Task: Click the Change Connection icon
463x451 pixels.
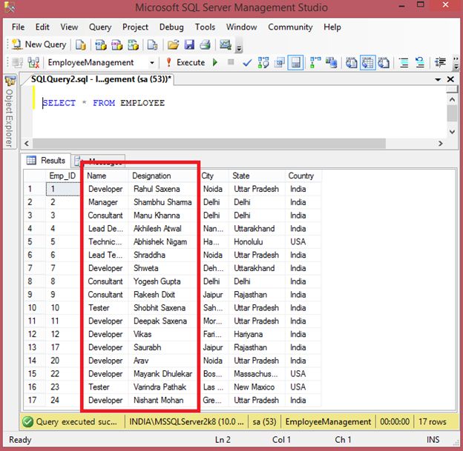Action: click(x=33, y=63)
